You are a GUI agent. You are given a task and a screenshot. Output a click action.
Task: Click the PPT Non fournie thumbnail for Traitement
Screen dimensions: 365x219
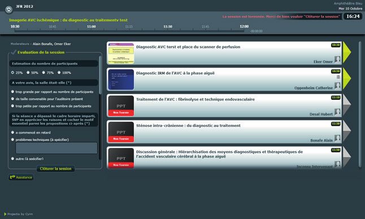pyautogui.click(x=121, y=106)
